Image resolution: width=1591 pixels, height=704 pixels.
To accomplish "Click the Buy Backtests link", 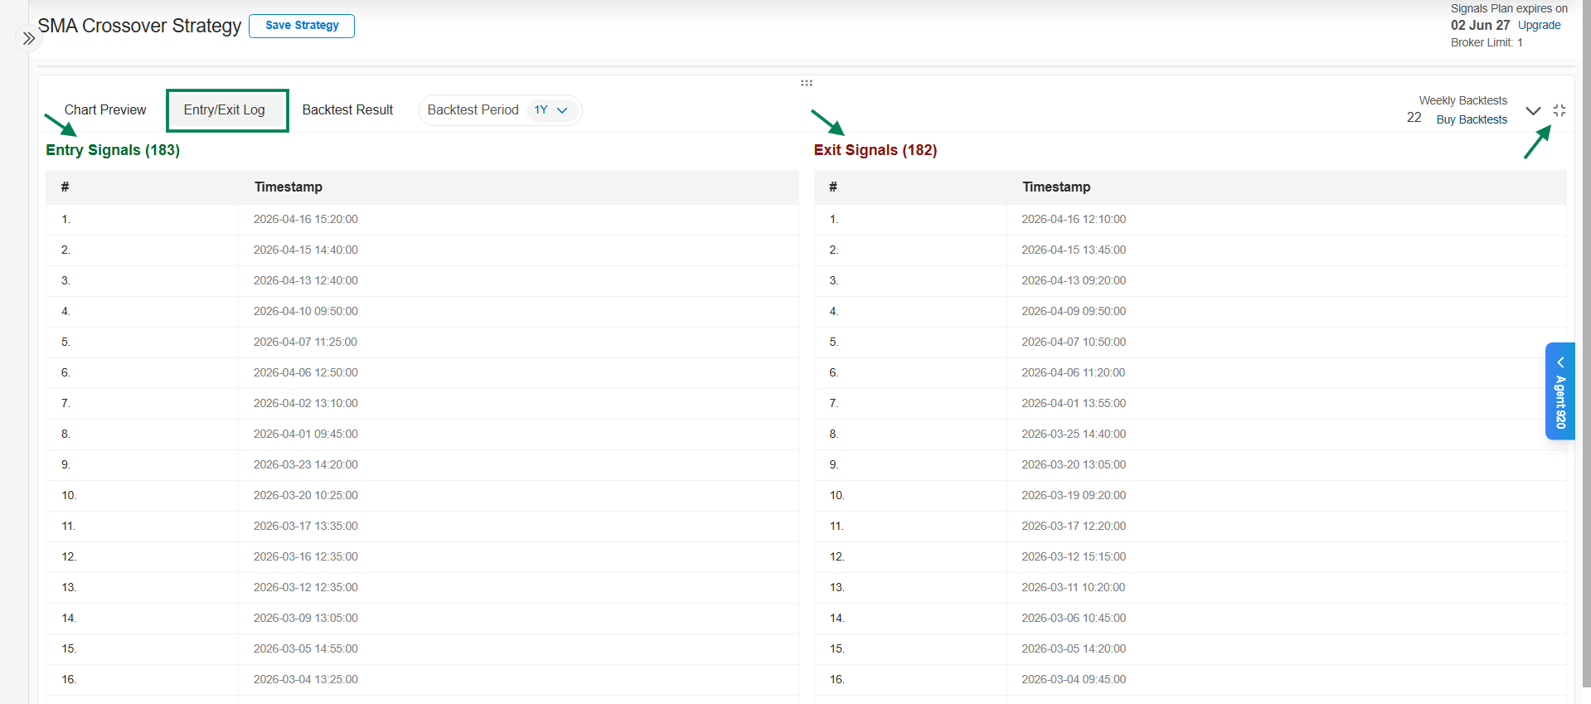I will [1471, 119].
